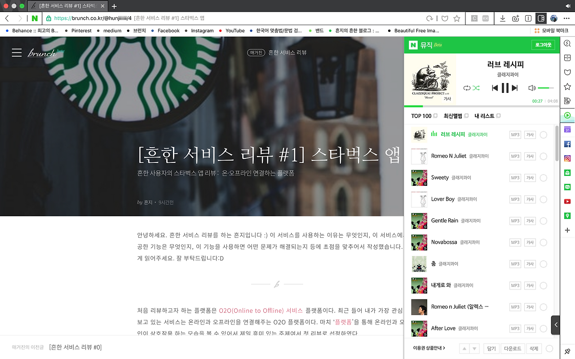The image size is (575, 359).
Task: Adjust the volume slider in the player
Action: tap(546, 88)
